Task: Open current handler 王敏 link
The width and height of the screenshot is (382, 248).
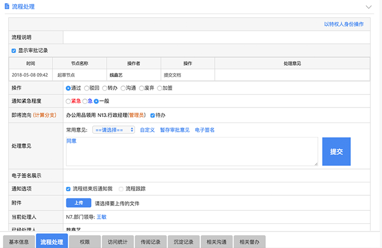Action: point(101,217)
